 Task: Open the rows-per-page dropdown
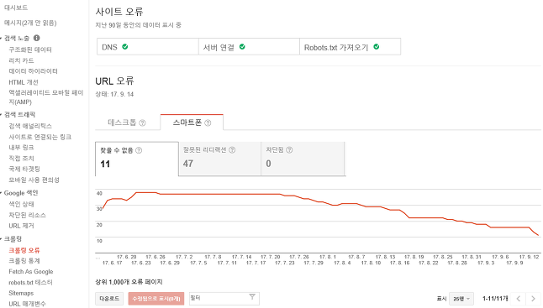coord(461,299)
